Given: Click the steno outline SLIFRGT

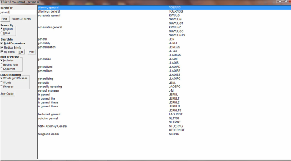Looking at the screenshot, I should 175,122.
